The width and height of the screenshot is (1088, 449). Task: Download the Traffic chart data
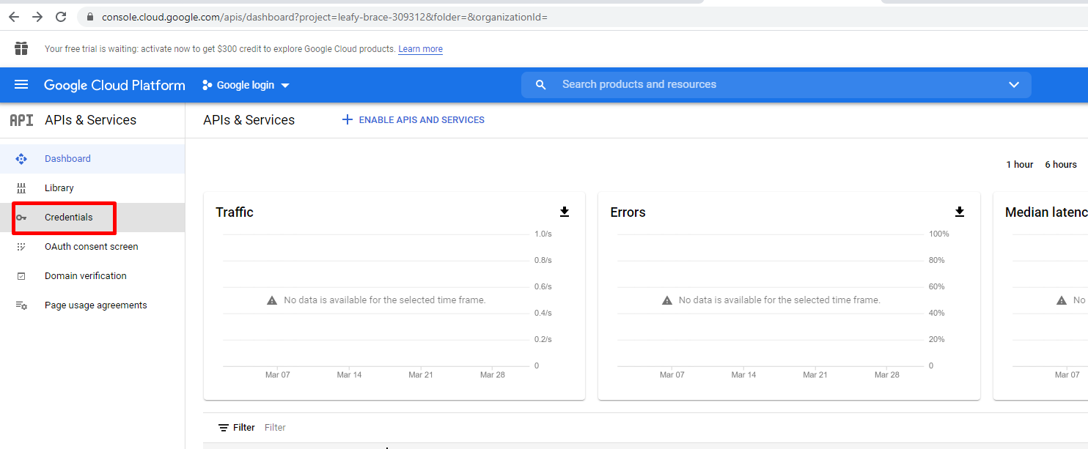[565, 212]
